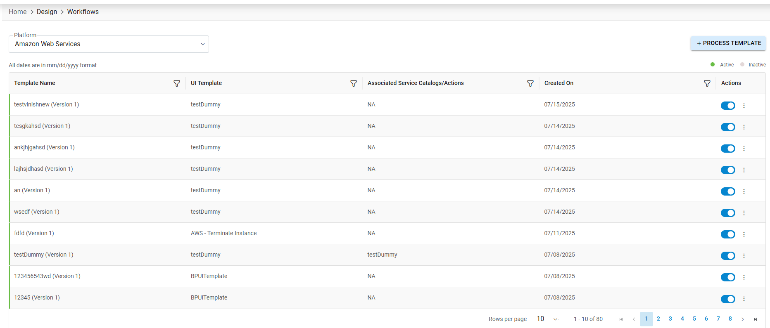
Task: Filter the Associated Service Catalogs/Actions column
Action: coord(530,83)
